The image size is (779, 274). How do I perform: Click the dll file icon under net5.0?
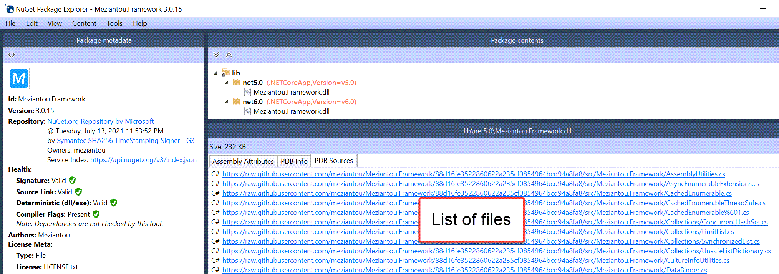point(248,92)
